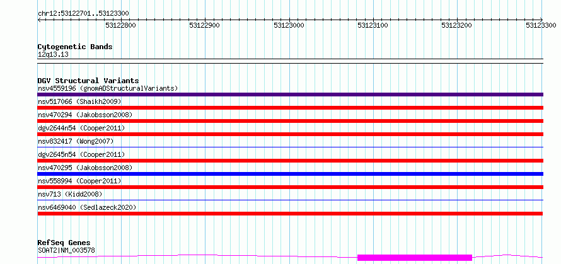Open the SOAT2|NM_003578 gene label

pos(66,250)
